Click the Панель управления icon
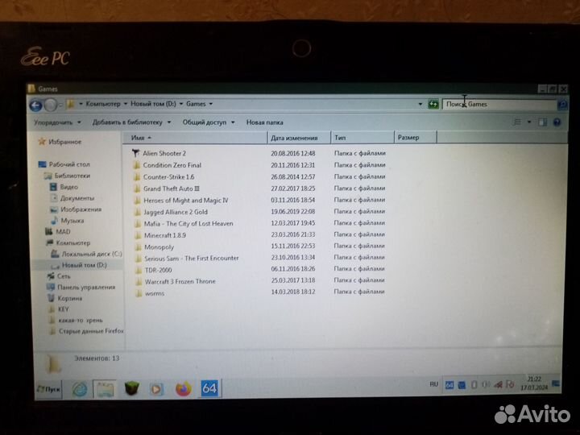 click(51, 287)
